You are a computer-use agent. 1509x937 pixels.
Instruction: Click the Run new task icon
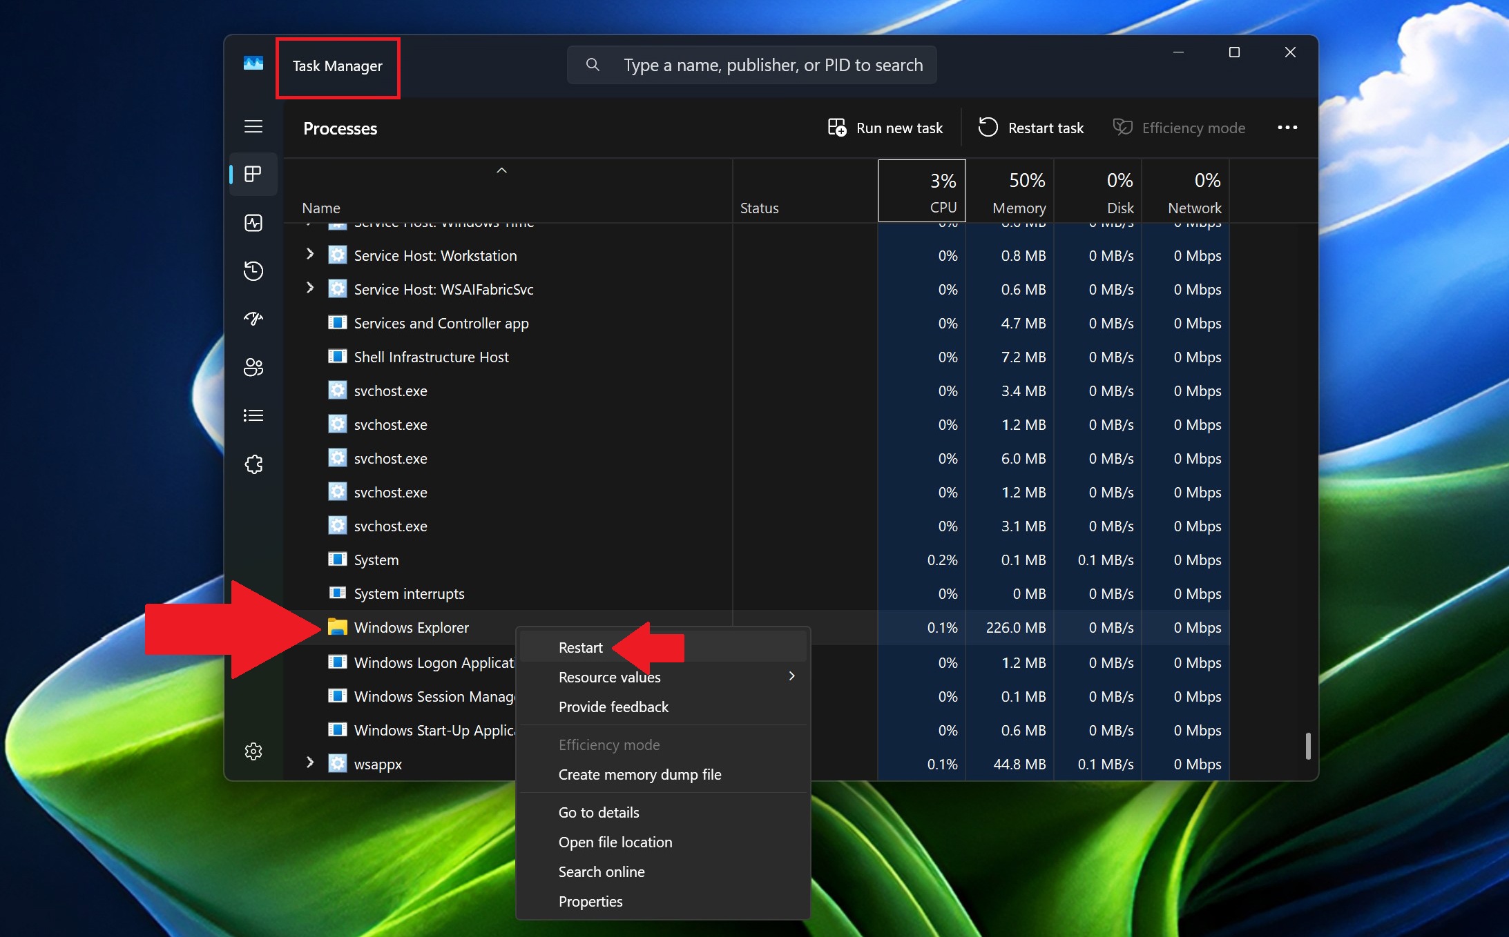tap(837, 128)
